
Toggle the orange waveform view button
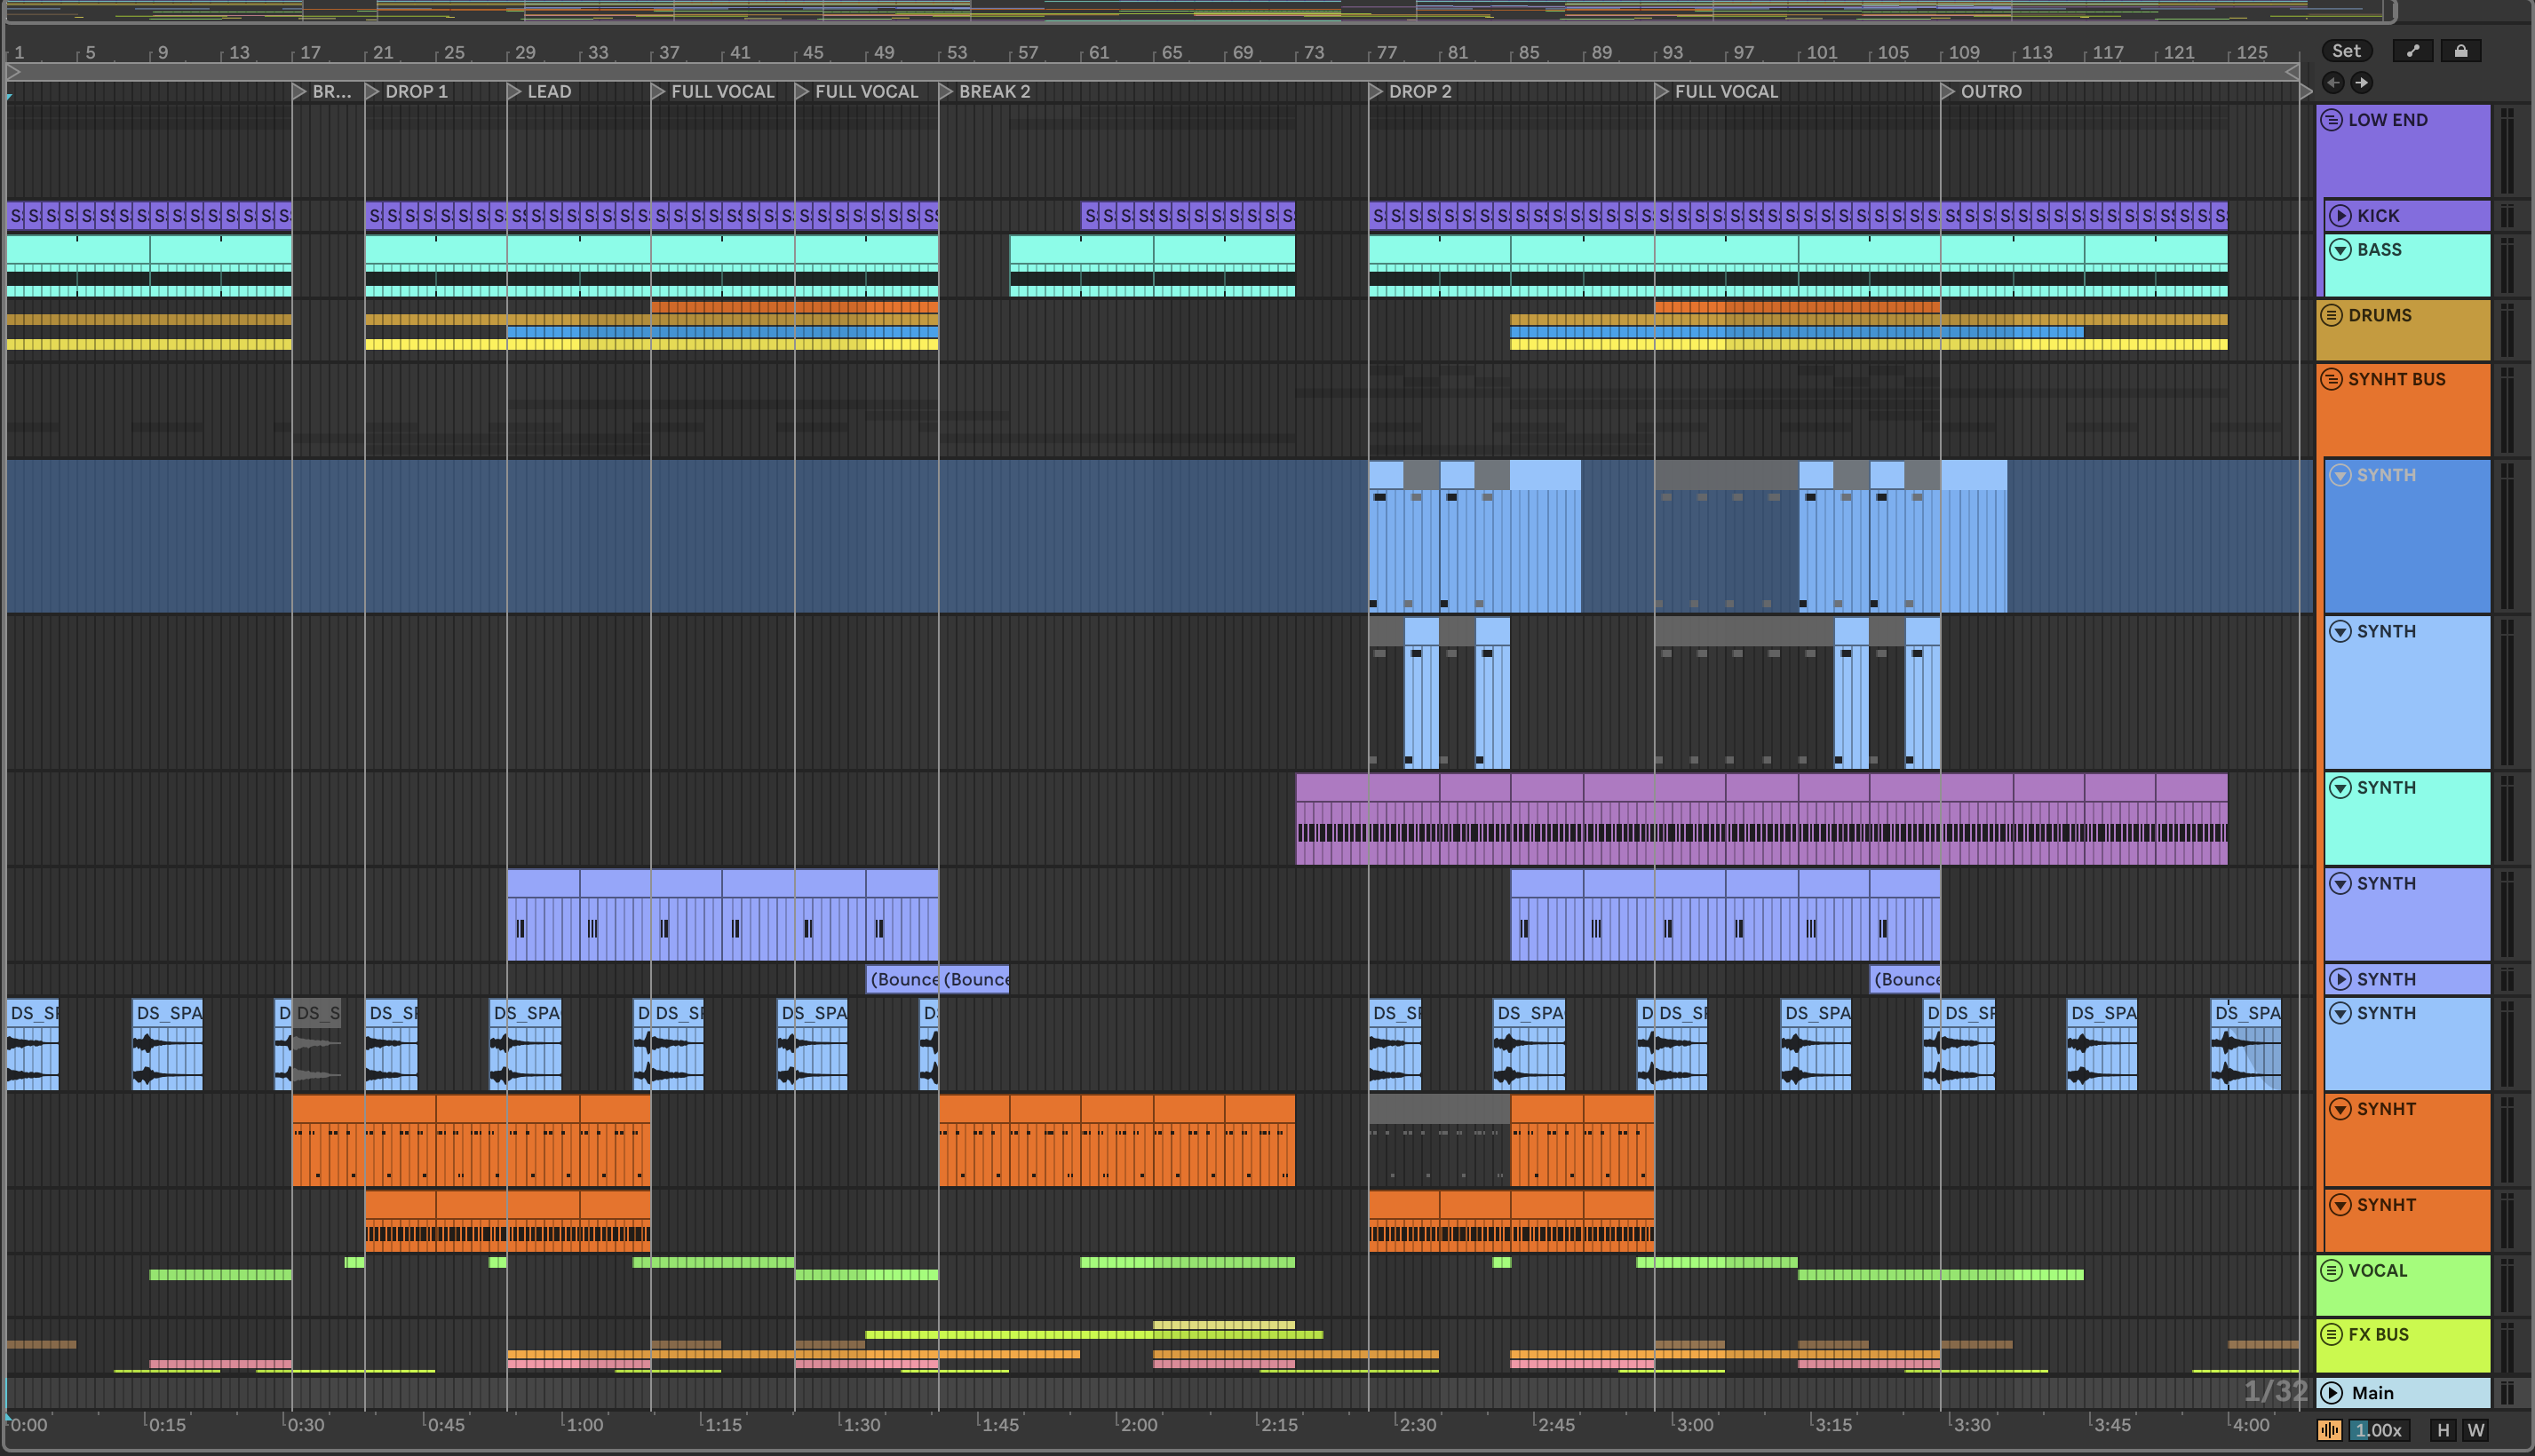2329,1430
